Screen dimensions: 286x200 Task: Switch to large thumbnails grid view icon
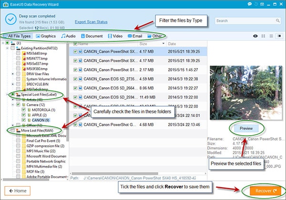coord(263,36)
